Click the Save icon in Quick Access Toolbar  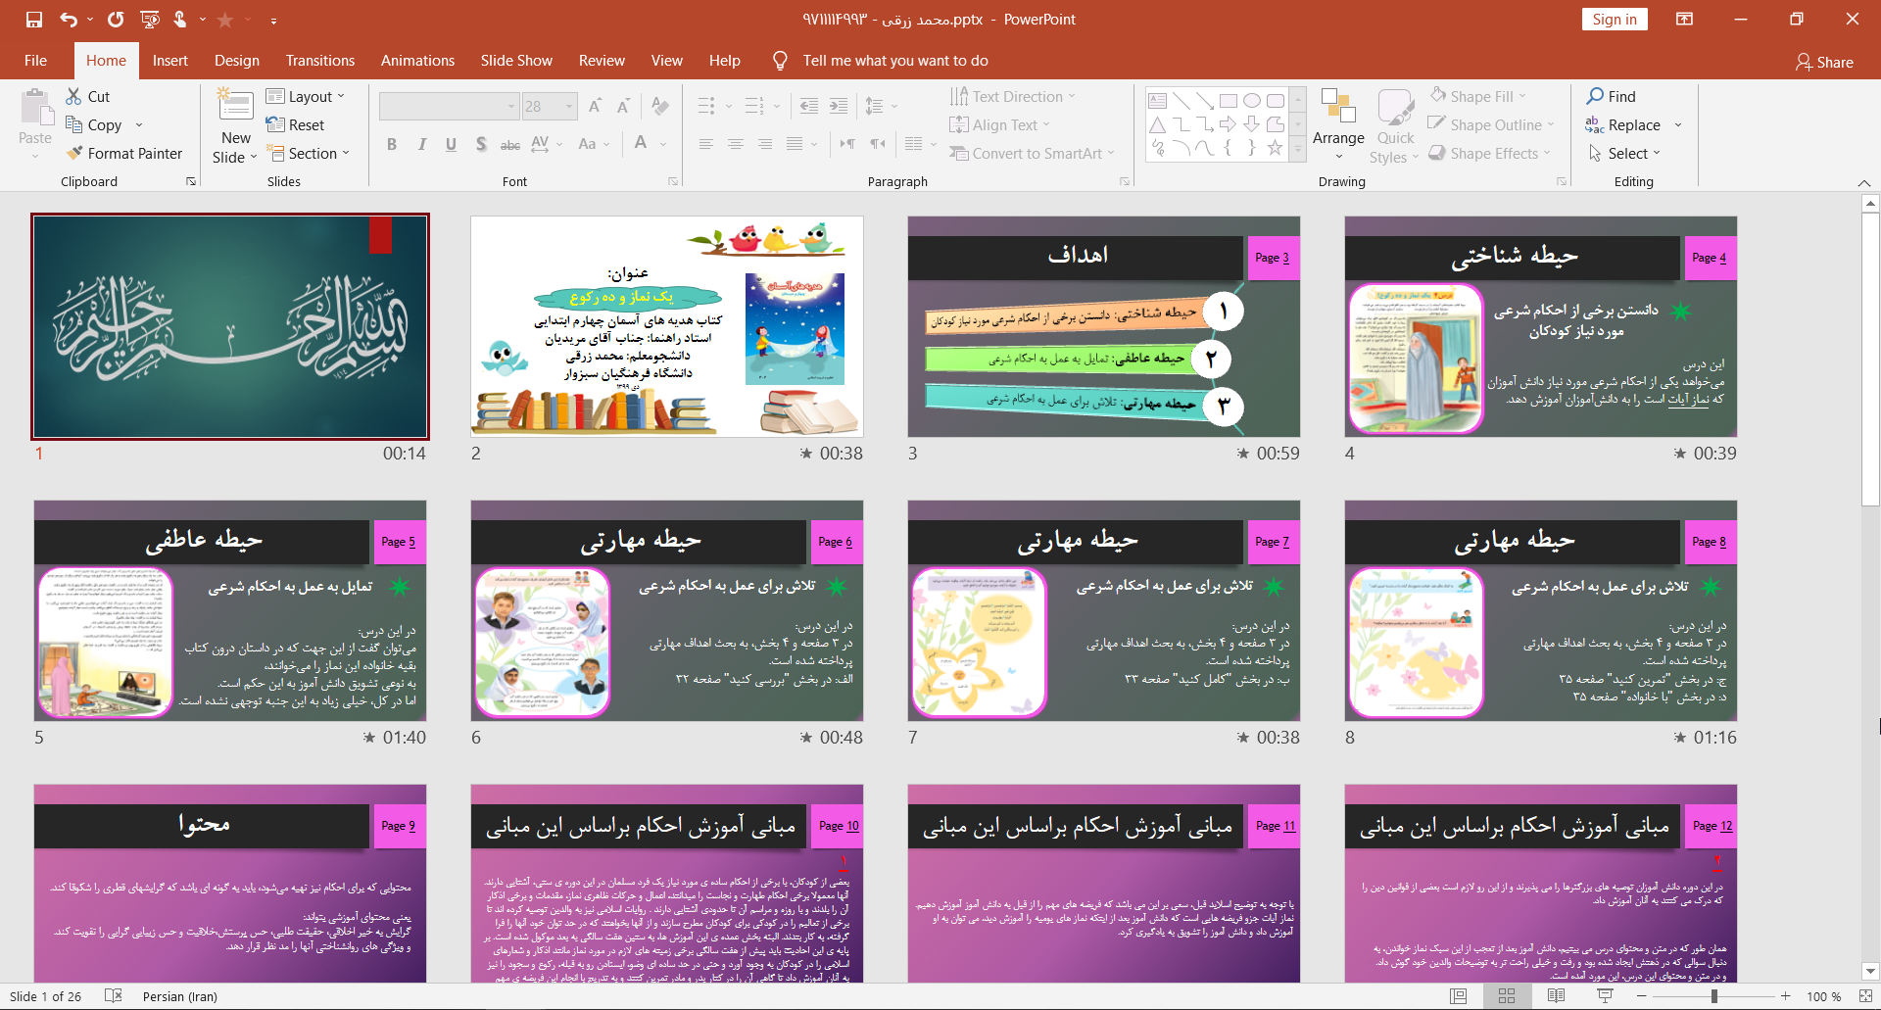click(34, 20)
